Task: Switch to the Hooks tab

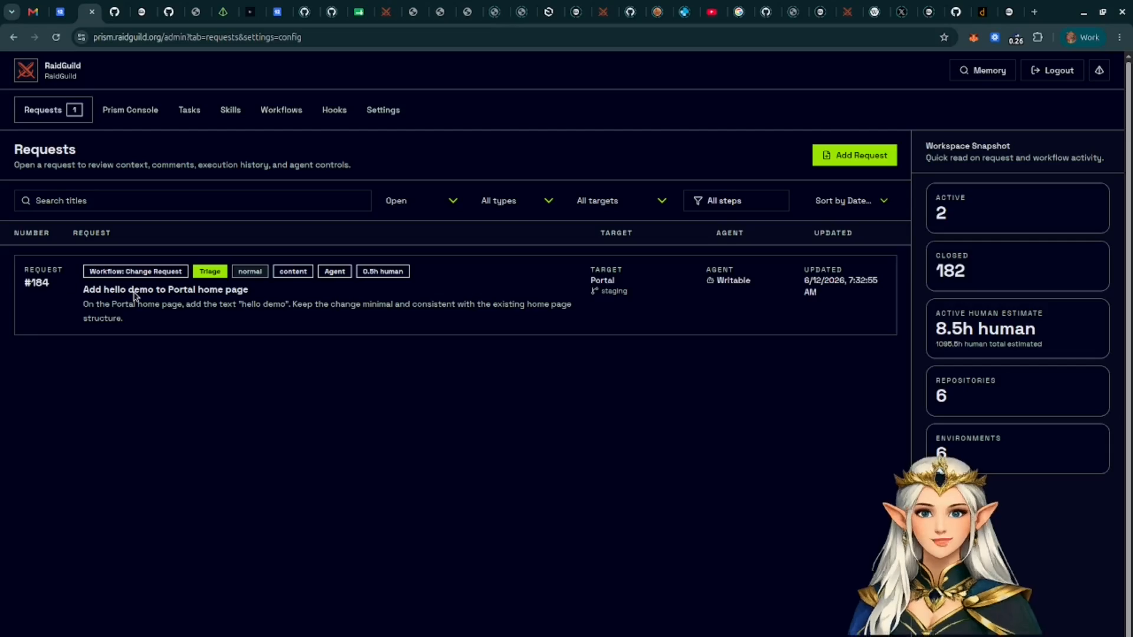Action: pyautogui.click(x=334, y=110)
